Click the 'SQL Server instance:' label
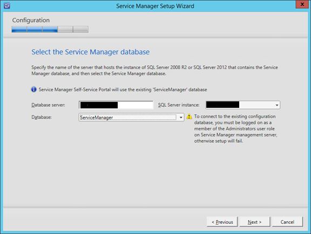This screenshot has width=311, height=234. pos(179,105)
